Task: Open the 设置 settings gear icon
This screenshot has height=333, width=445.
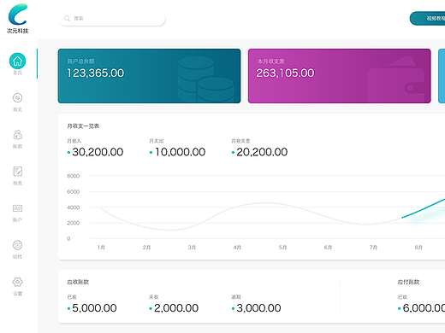Action: click(x=17, y=282)
